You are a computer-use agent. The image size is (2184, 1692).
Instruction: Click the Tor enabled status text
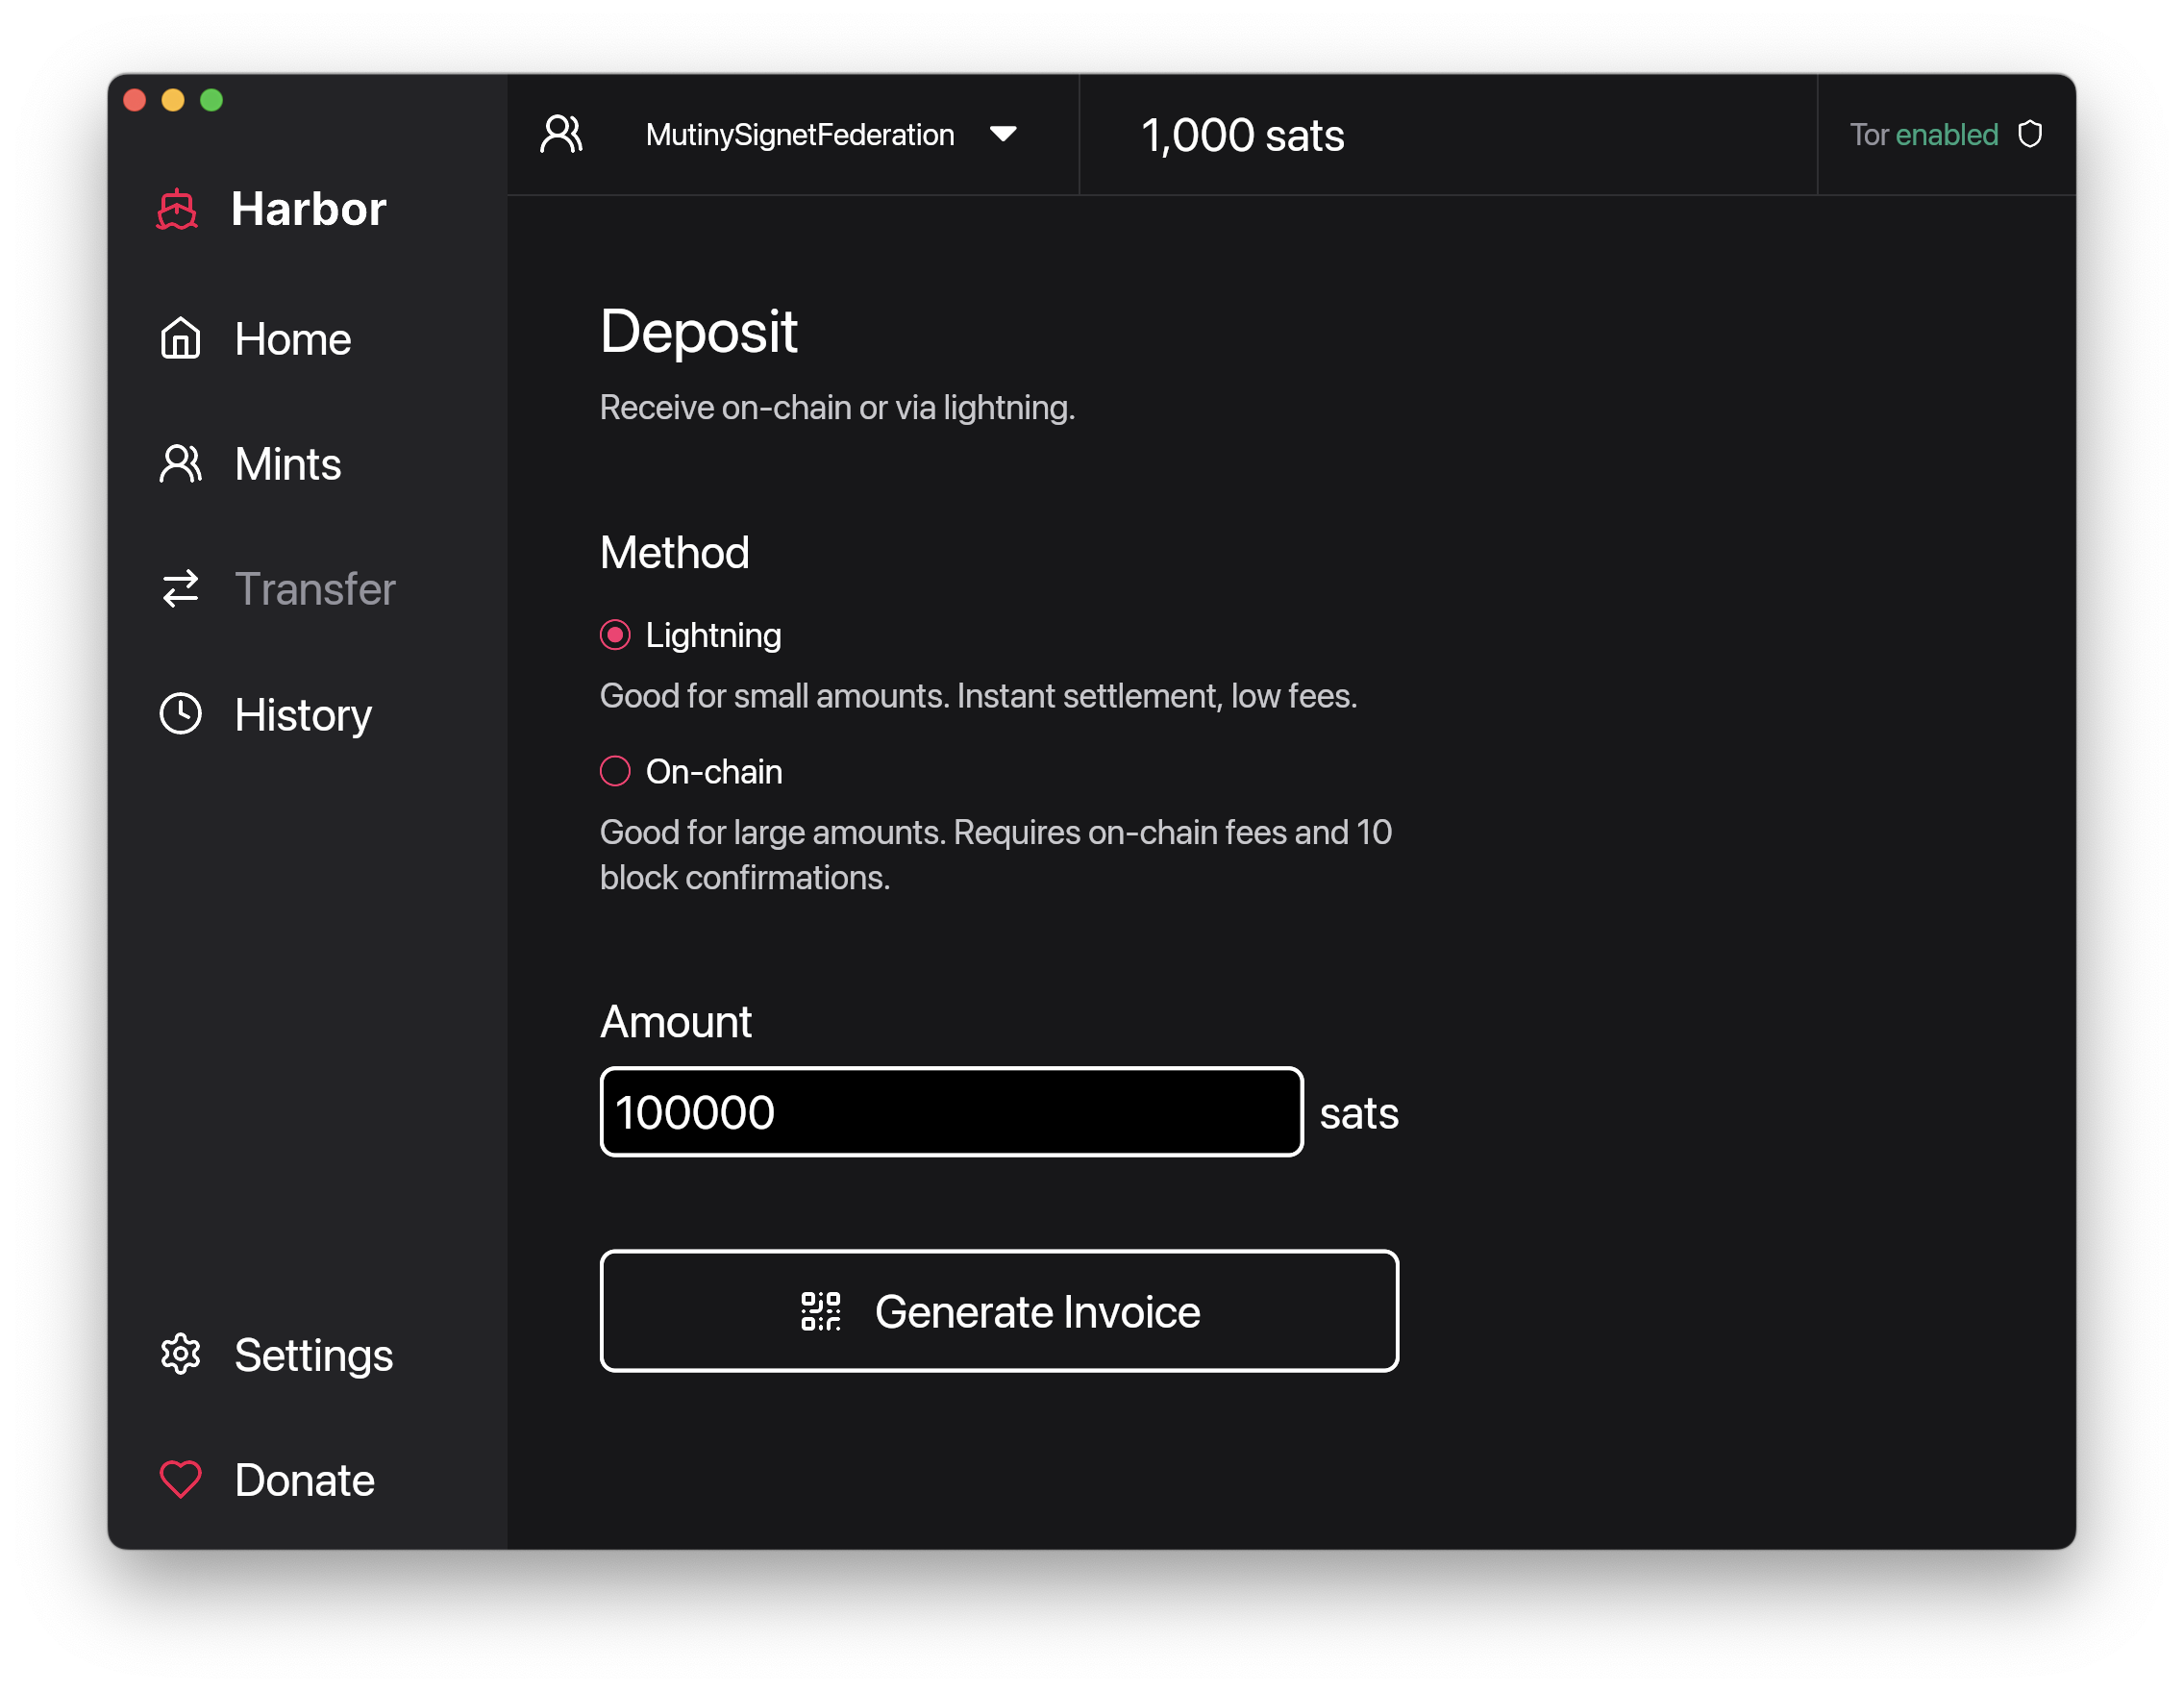pyautogui.click(x=1924, y=134)
